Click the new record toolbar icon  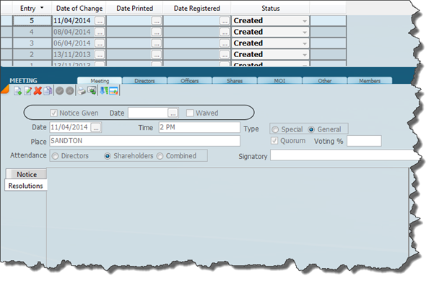click(x=18, y=91)
